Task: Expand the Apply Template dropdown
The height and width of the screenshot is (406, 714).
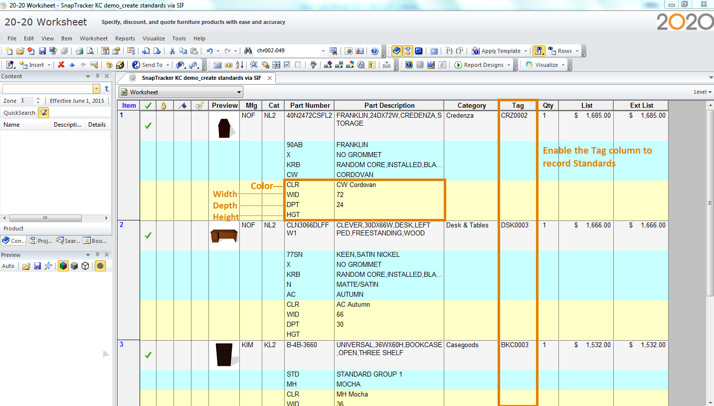Action: click(526, 51)
